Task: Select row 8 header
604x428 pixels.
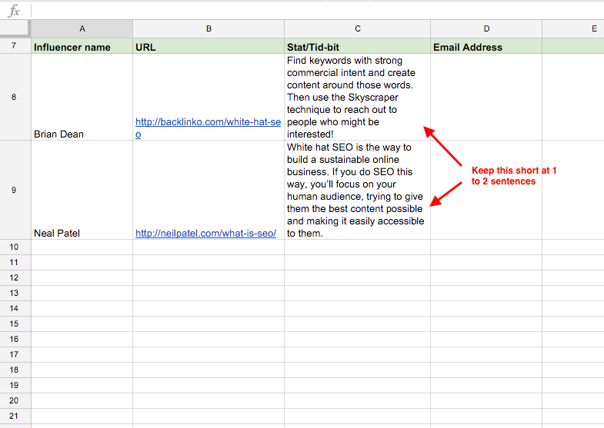Action: pyautogui.click(x=15, y=97)
